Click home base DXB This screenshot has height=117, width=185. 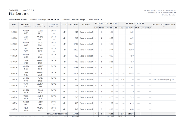[x=100, y=20]
